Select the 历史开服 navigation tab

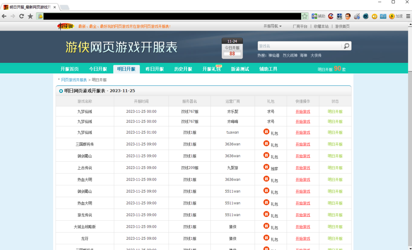point(183,69)
